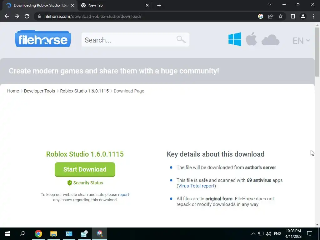This screenshot has height=240, width=320.
Task: Go back with the browser back arrow
Action: (7, 16)
